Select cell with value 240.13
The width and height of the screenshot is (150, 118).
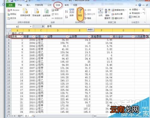58,80
